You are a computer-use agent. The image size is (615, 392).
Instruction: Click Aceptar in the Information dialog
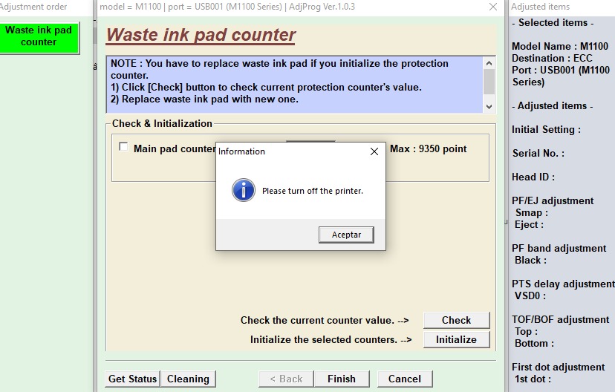(x=346, y=235)
